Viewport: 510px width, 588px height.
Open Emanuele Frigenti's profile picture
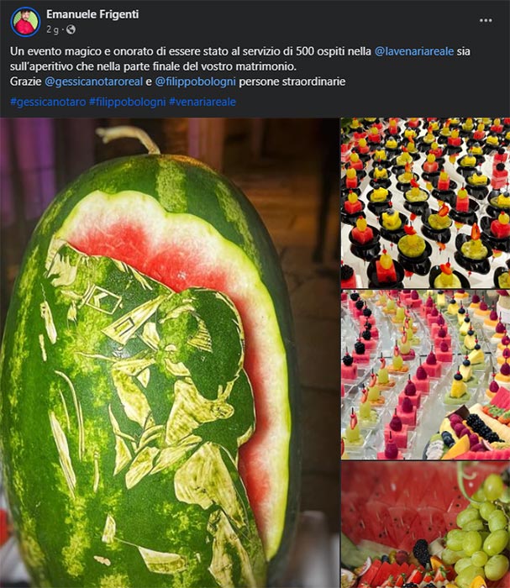pyautogui.click(x=25, y=22)
